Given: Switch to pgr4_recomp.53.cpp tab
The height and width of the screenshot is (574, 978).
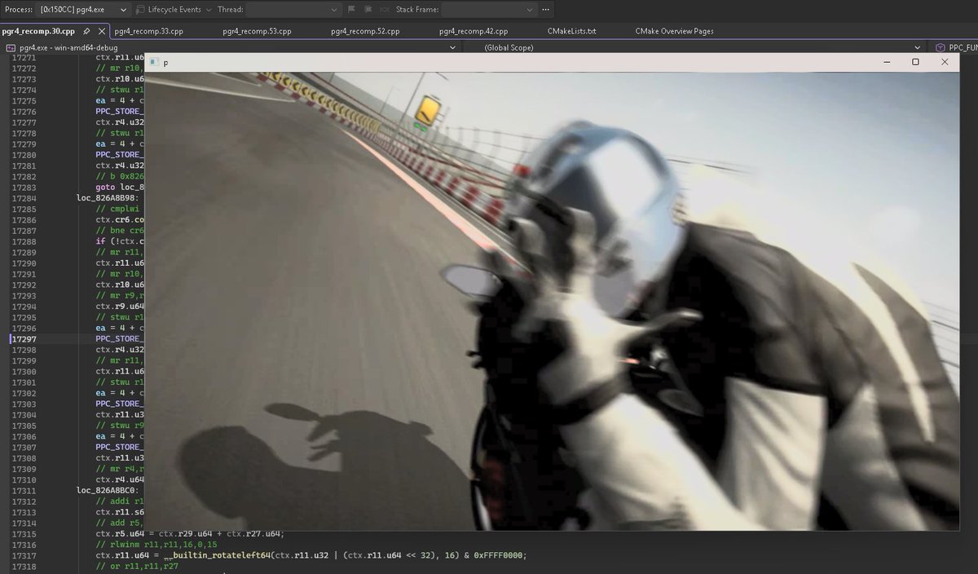Looking at the screenshot, I should [257, 31].
